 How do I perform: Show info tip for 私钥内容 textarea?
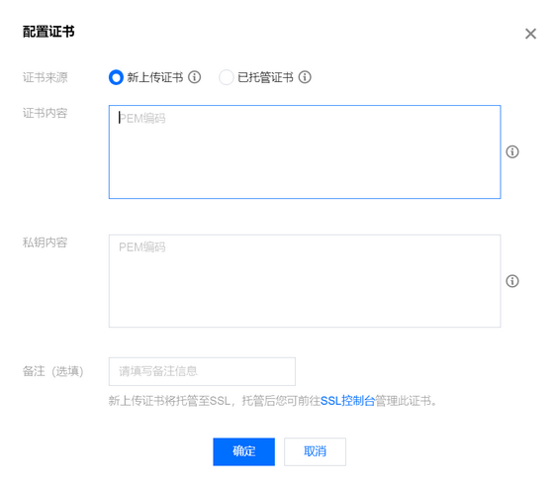512,281
